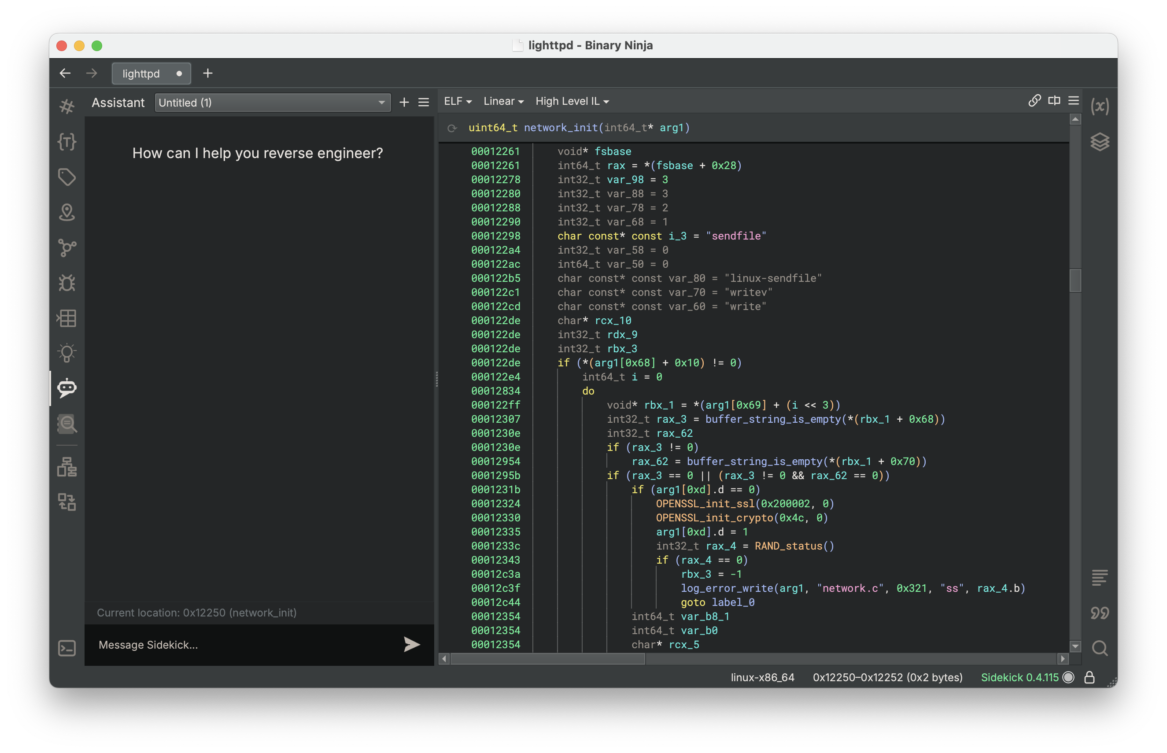Open the variables (x) panel icon

[1100, 106]
